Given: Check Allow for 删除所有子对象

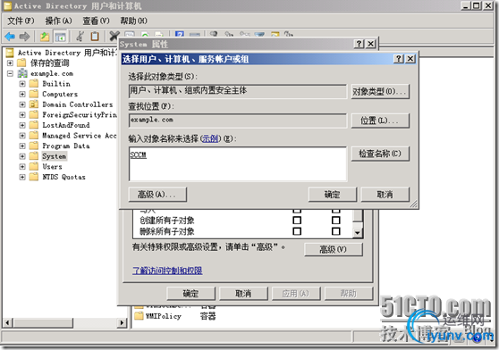Looking at the screenshot, I should tap(297, 231).
